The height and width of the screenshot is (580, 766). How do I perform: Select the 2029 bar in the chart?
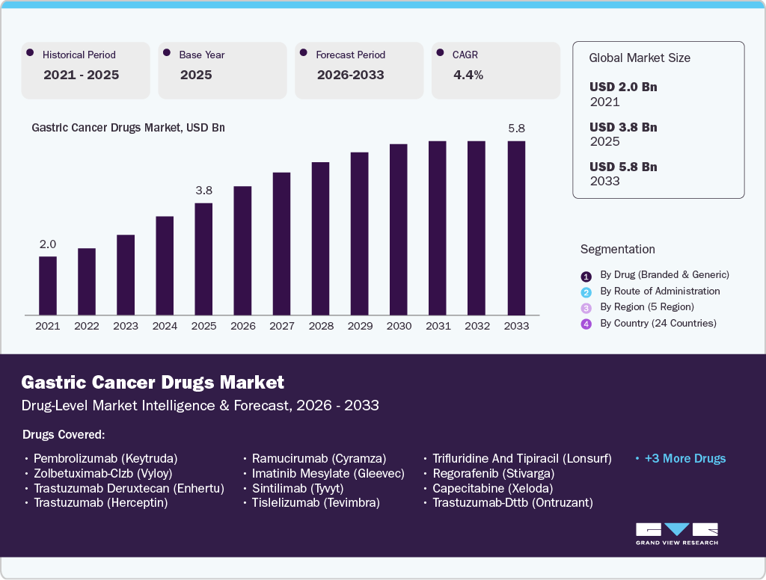tap(360, 233)
